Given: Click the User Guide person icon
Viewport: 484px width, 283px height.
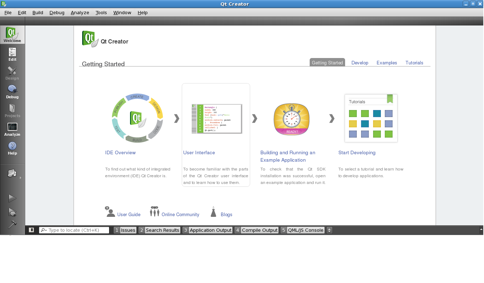Looking at the screenshot, I should [110, 212].
